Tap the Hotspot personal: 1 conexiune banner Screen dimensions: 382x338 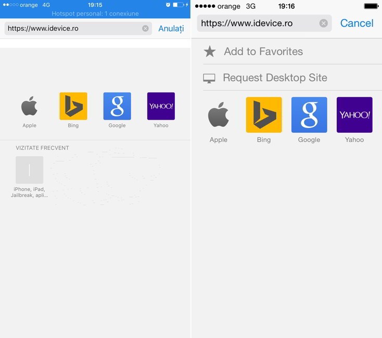pos(95,14)
